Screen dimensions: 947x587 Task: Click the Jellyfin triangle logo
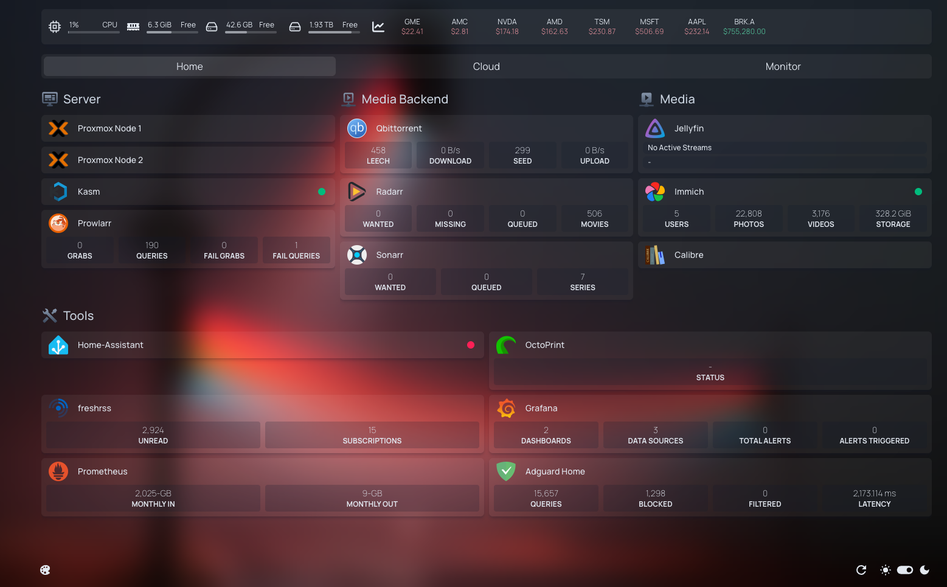tap(655, 128)
